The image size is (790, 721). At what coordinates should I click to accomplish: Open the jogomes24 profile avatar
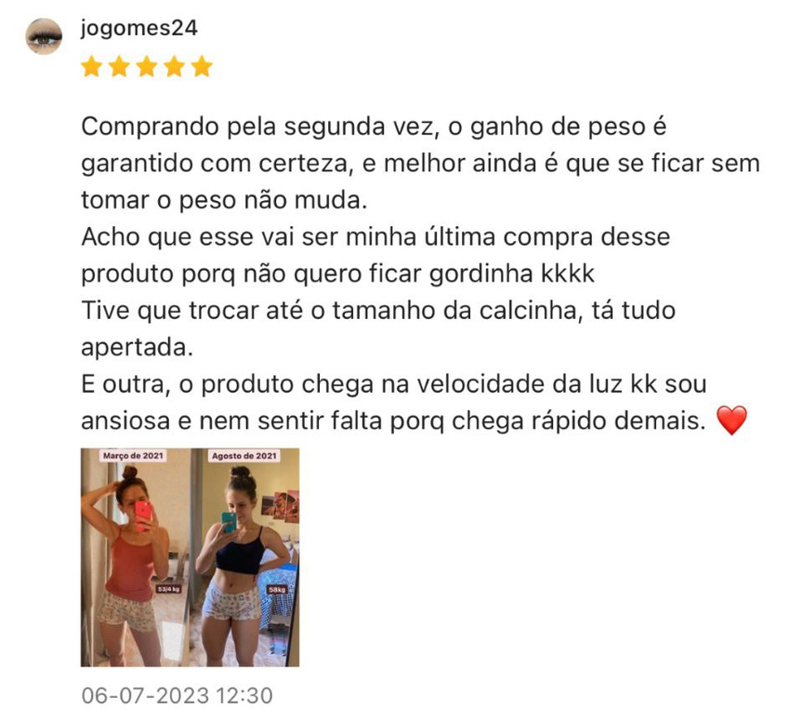coord(44,36)
